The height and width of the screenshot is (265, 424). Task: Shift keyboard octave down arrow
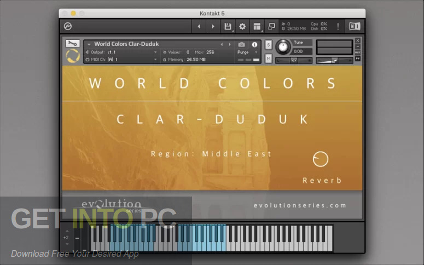[x=67, y=244]
